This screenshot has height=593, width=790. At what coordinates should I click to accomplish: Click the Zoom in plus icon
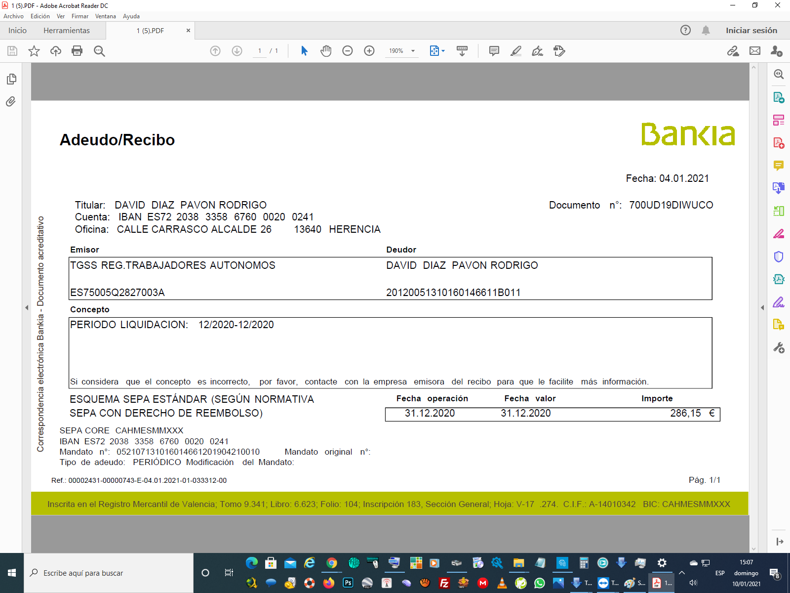(x=369, y=51)
